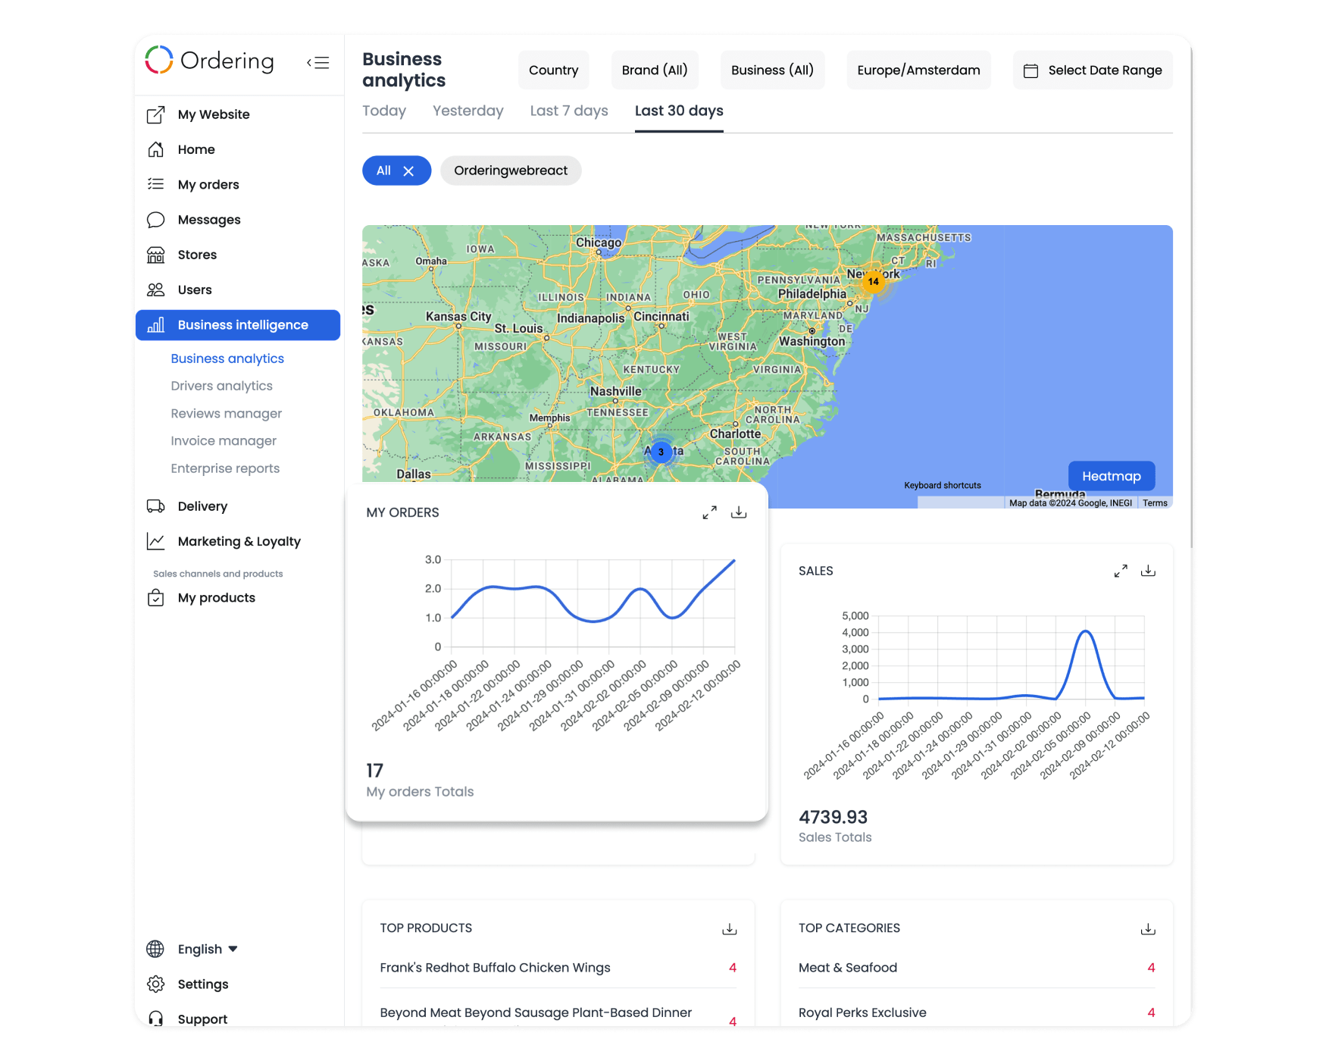
Task: Open Keyboard shortcuts link on map
Action: coord(942,486)
